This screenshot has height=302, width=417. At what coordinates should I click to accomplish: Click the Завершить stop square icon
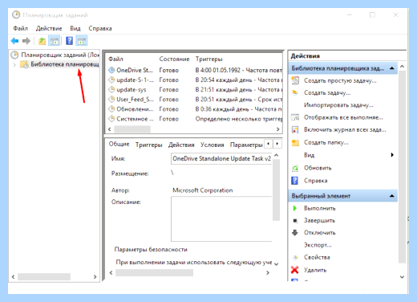[x=295, y=221]
